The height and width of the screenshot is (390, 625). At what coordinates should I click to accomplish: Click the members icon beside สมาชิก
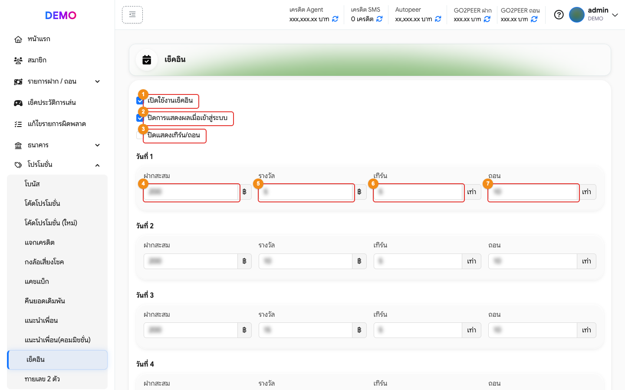click(x=18, y=61)
